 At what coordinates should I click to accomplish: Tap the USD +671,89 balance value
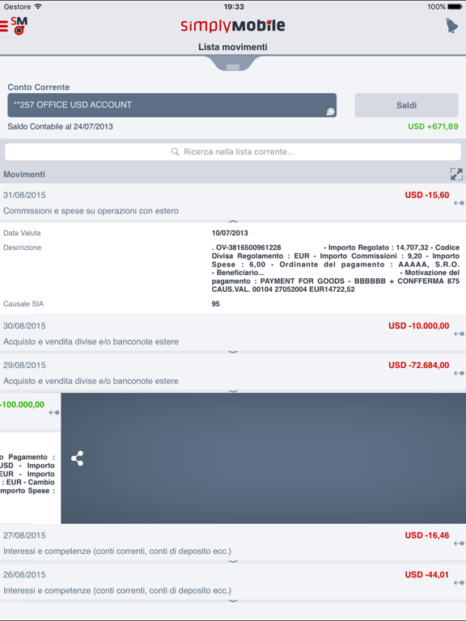pos(433,126)
